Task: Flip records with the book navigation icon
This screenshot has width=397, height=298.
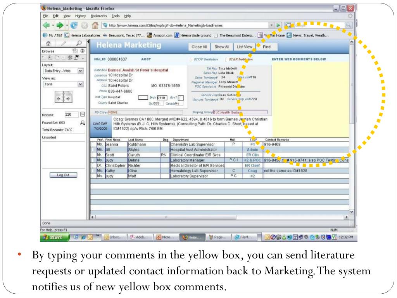Action: [63, 97]
